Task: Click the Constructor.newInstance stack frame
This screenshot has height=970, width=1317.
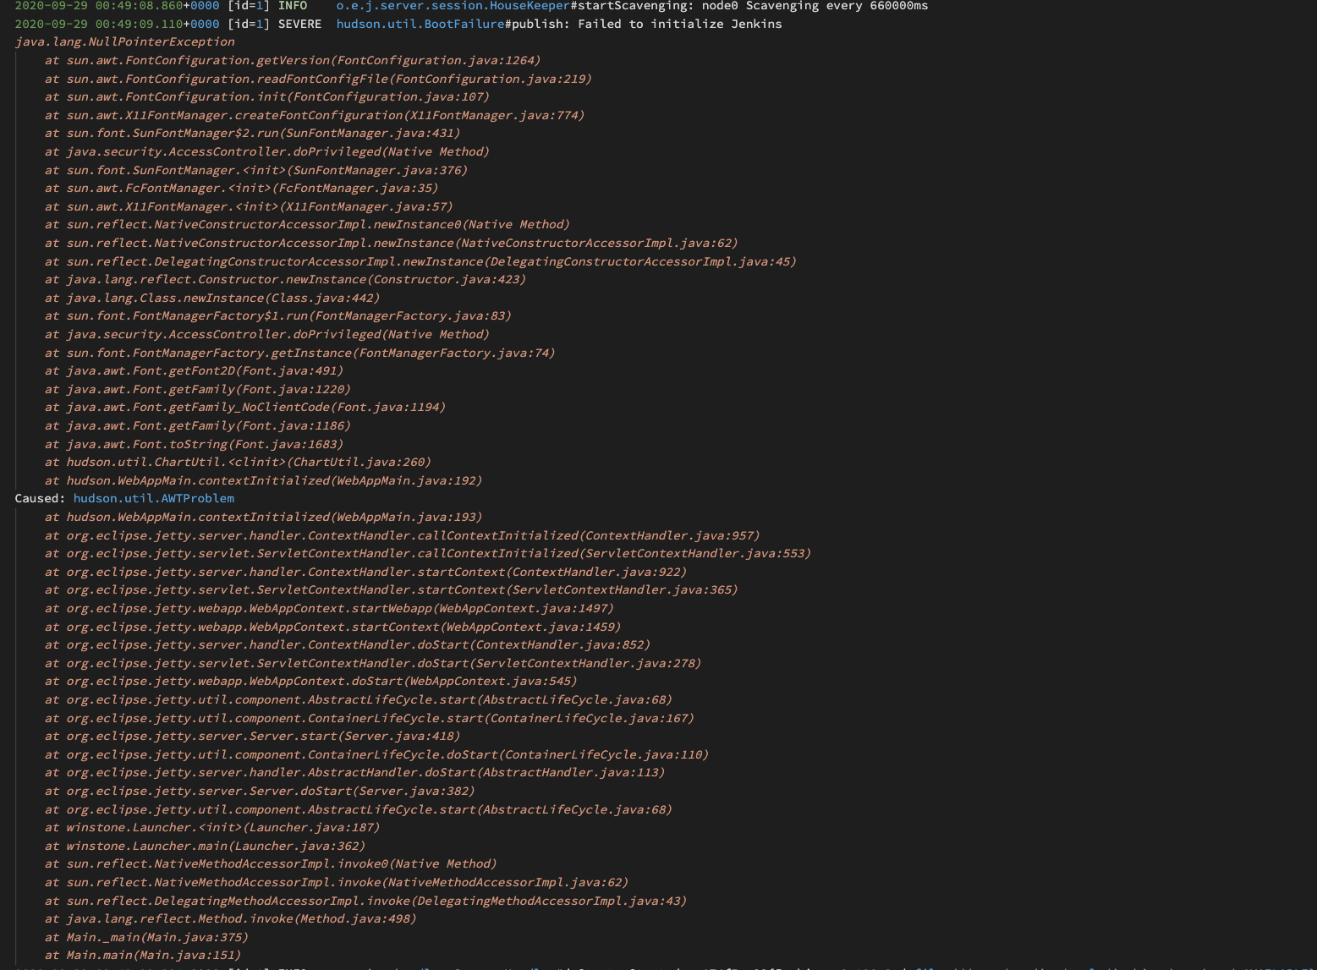Action: pyautogui.click(x=286, y=279)
